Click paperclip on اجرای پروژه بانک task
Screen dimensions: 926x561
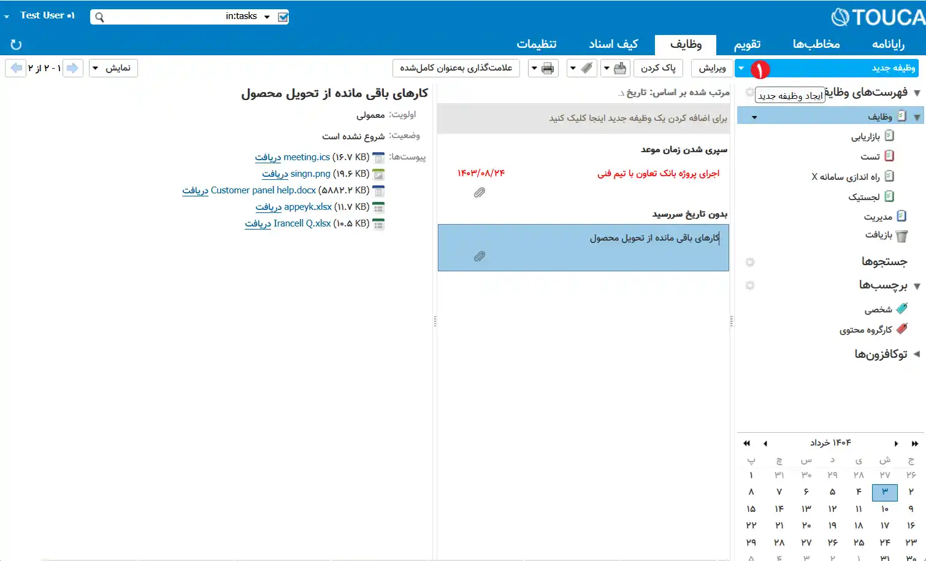480,193
